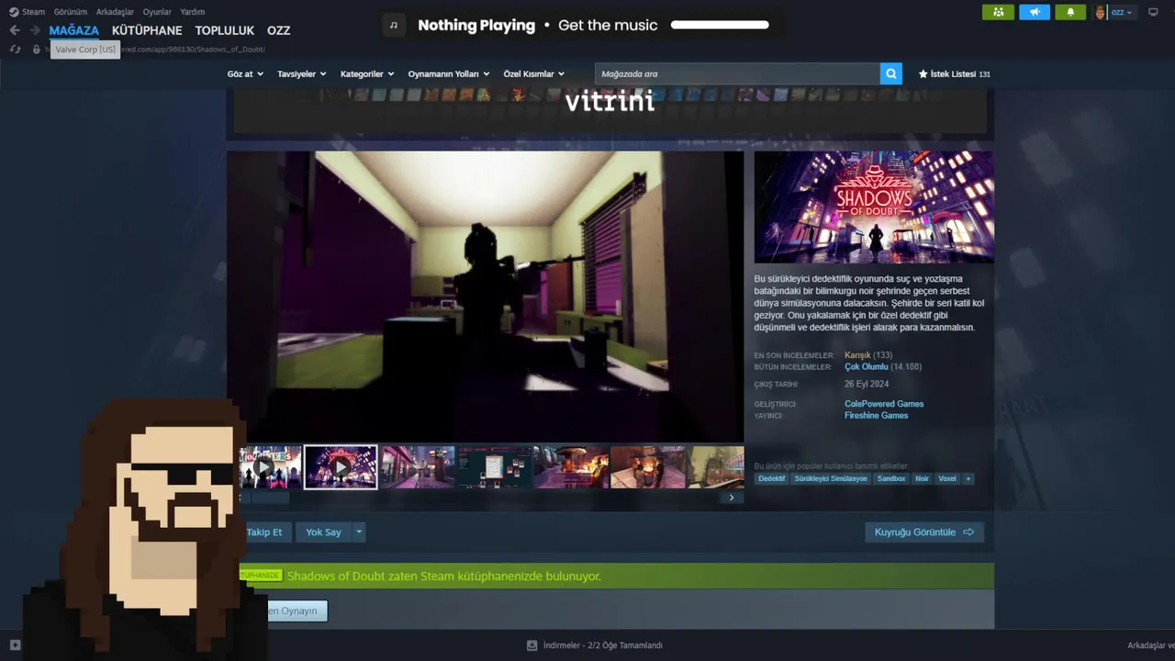Open the Görünüm menu

71,12
